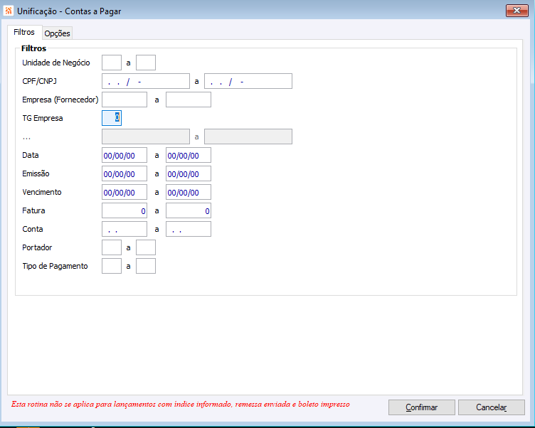Click the TG Empresa field

pos(112,118)
